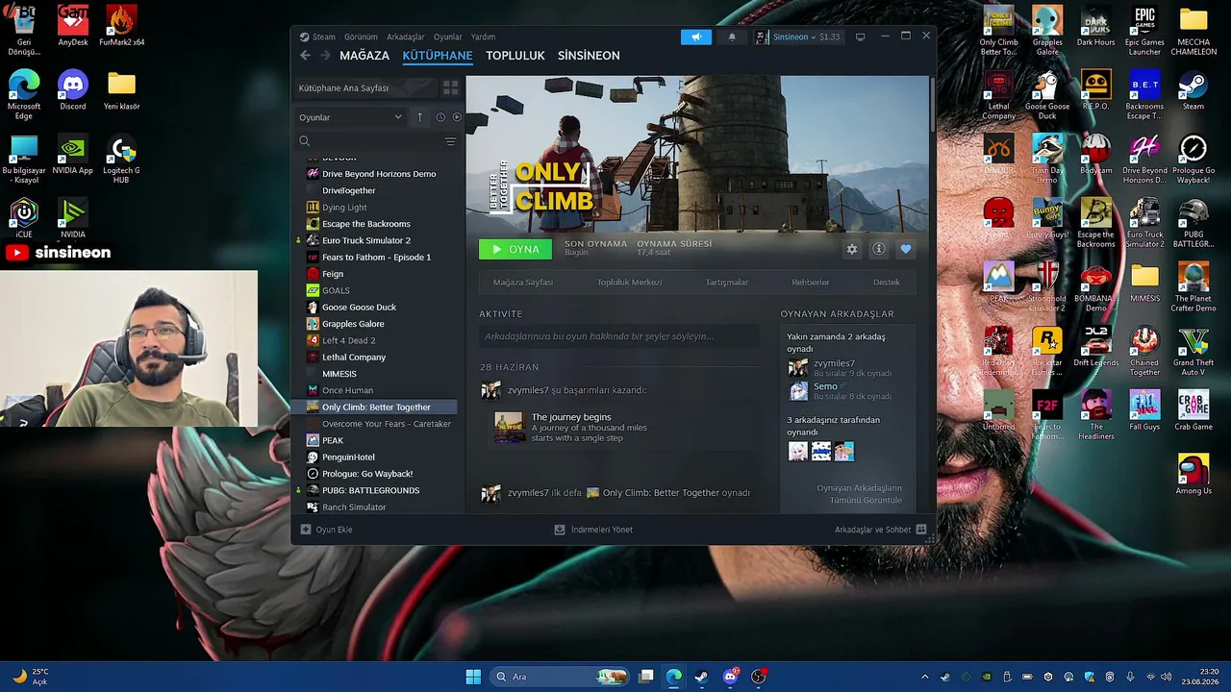Open the Yardım menu

[483, 37]
